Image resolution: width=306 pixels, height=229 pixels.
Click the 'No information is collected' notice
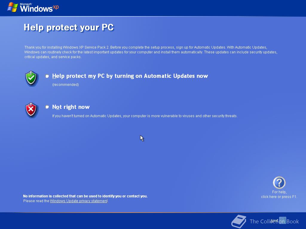click(x=85, y=196)
